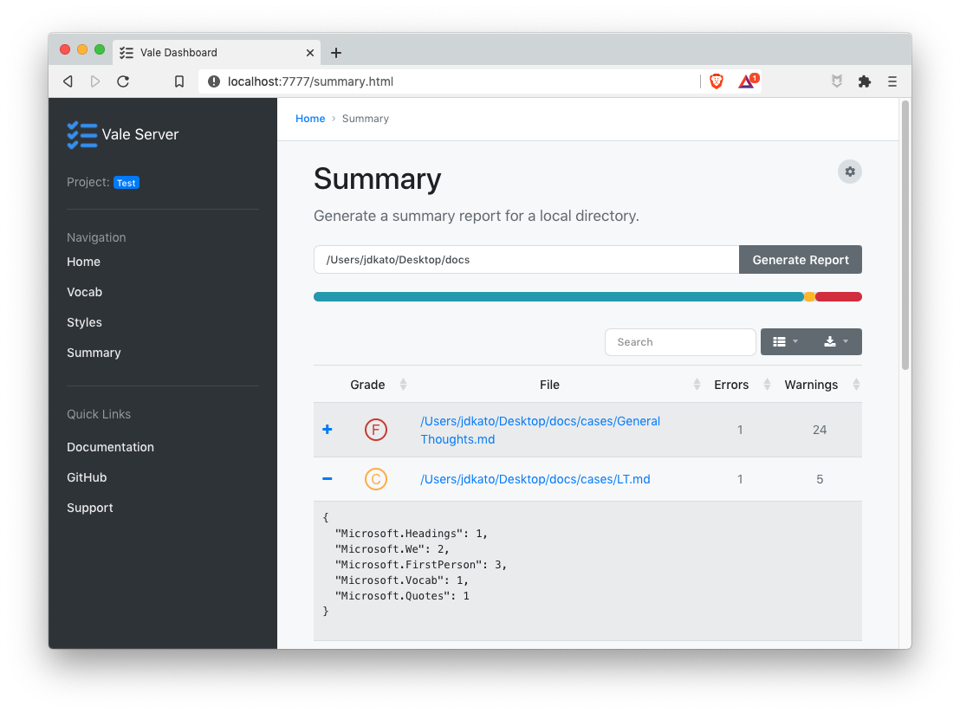Click the Home breadcrumb link

pyautogui.click(x=310, y=119)
